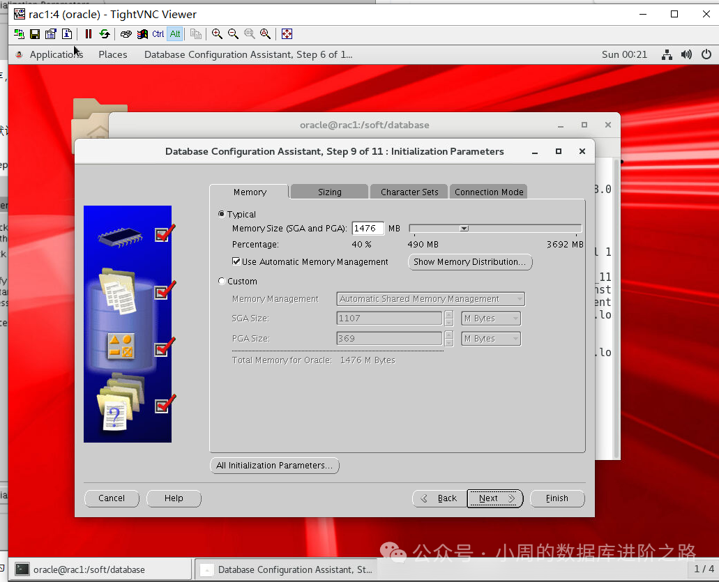Click the workspace switcher showing 1 / 4
The image size is (719, 582).
point(704,569)
